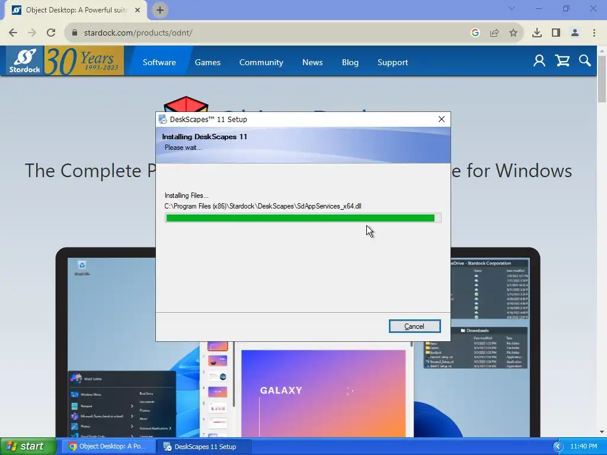Click the green installation progress bar
This screenshot has height=455, width=607.
pyautogui.click(x=303, y=218)
